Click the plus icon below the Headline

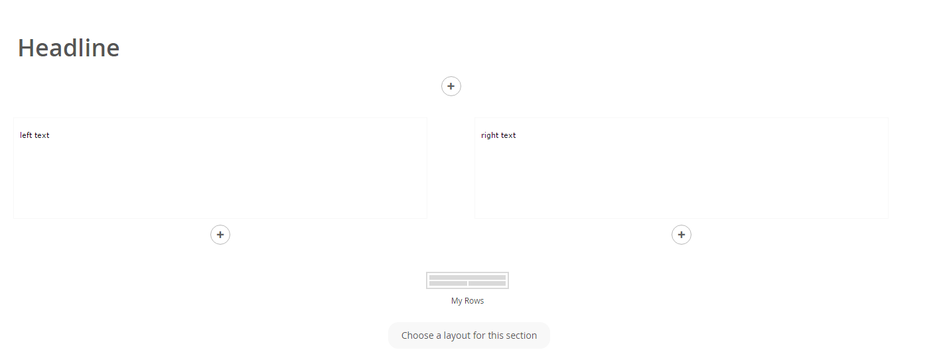point(451,86)
